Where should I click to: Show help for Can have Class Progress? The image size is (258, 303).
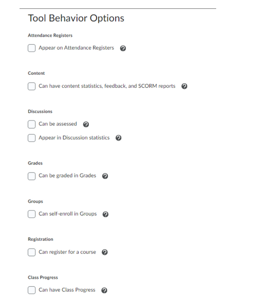[104, 290]
